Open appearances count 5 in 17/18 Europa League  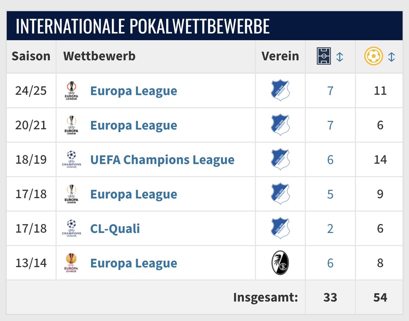330,194
